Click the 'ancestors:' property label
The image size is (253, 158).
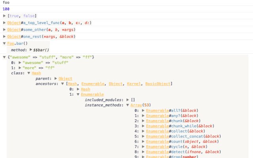click(x=47, y=84)
